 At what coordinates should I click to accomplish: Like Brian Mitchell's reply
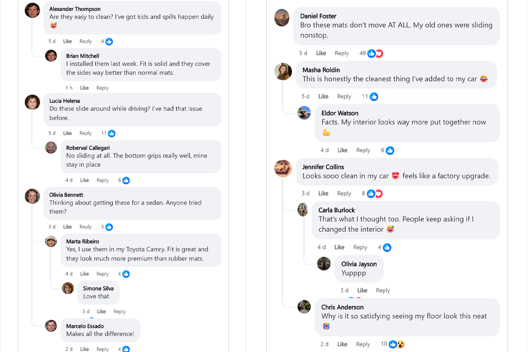pyautogui.click(x=84, y=88)
